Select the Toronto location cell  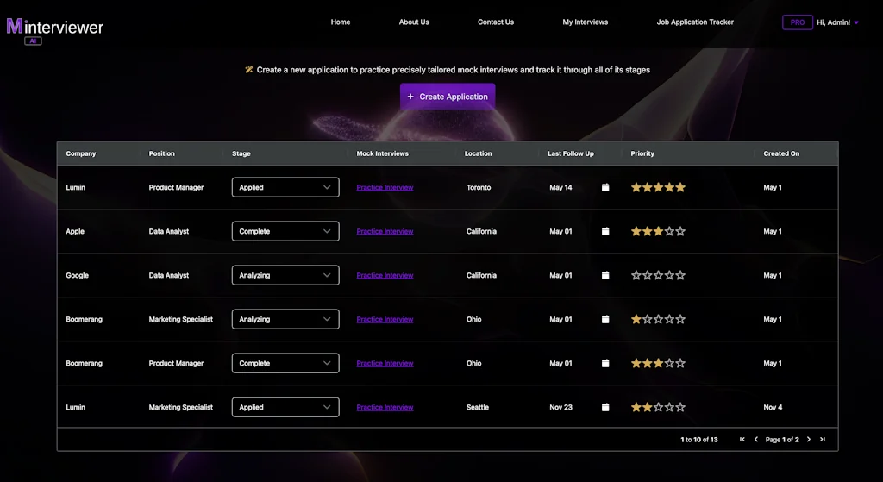[x=479, y=187]
